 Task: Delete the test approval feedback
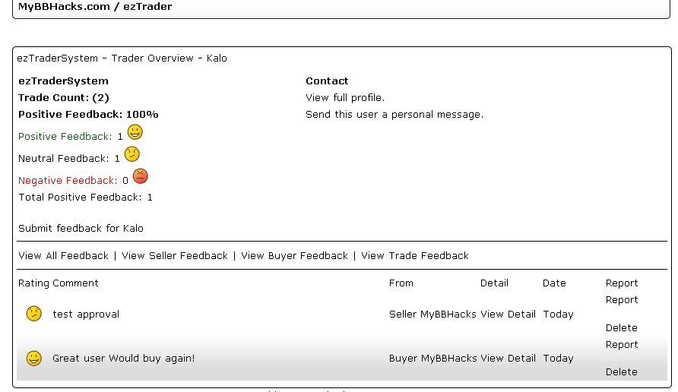tap(622, 328)
